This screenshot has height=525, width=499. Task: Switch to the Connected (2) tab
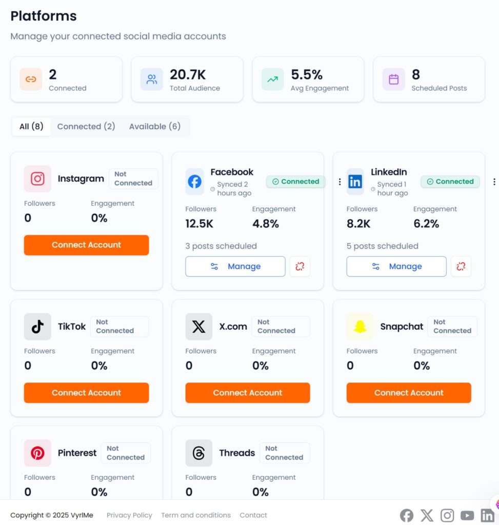pos(86,127)
